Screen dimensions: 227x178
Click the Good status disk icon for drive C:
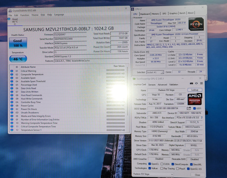click(x=9, y=19)
